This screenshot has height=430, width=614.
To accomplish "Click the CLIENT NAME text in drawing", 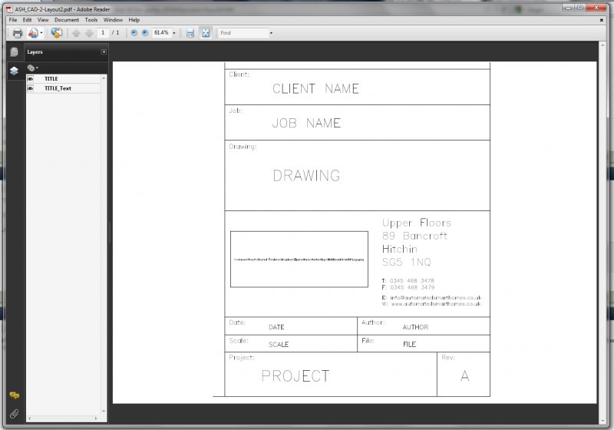I will 315,89.
